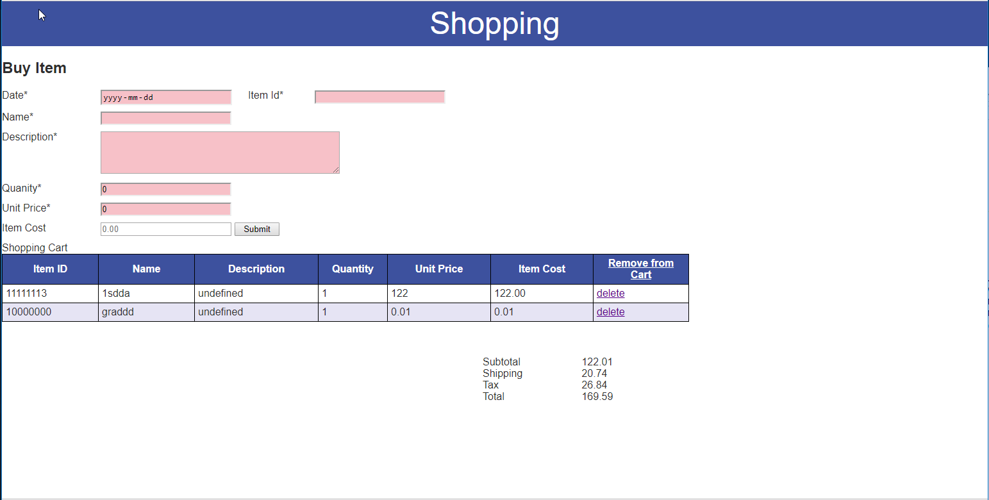Click the Buy Item heading

point(35,68)
